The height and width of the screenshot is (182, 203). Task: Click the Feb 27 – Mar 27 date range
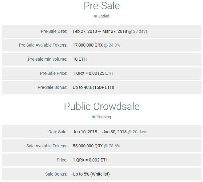pyautogui.click(x=100, y=31)
